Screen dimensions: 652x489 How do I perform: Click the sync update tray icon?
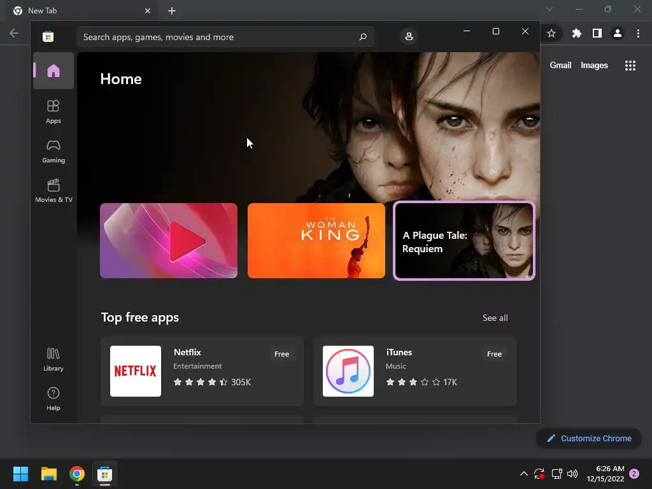[539, 474]
